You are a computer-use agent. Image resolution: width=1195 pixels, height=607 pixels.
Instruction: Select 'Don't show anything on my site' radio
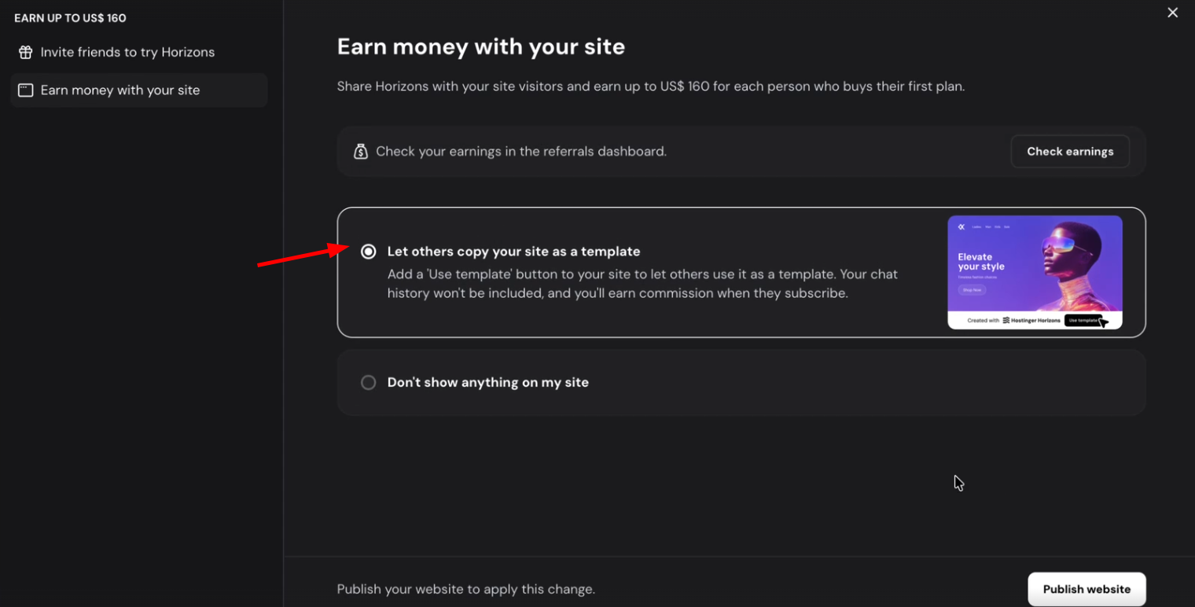368,383
